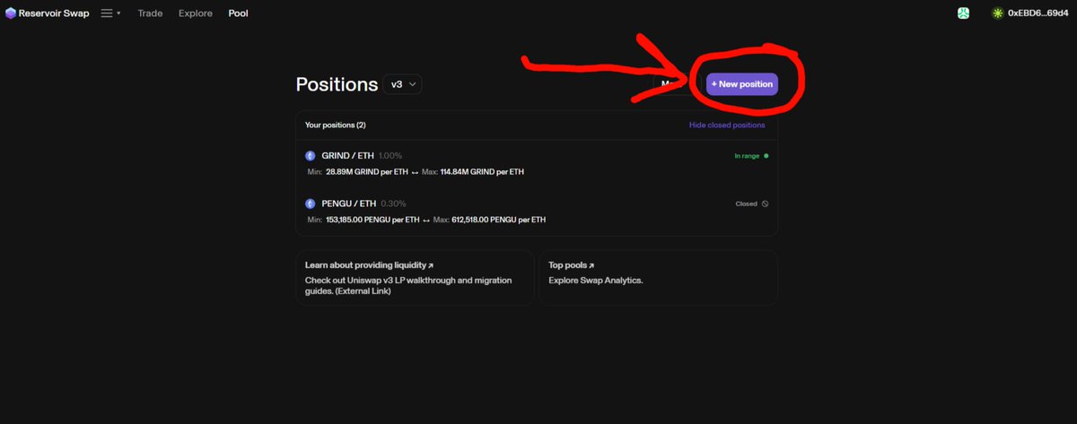Toggle GRIND price range direction arrow
Screen dimensions: 1077x424
pos(415,171)
